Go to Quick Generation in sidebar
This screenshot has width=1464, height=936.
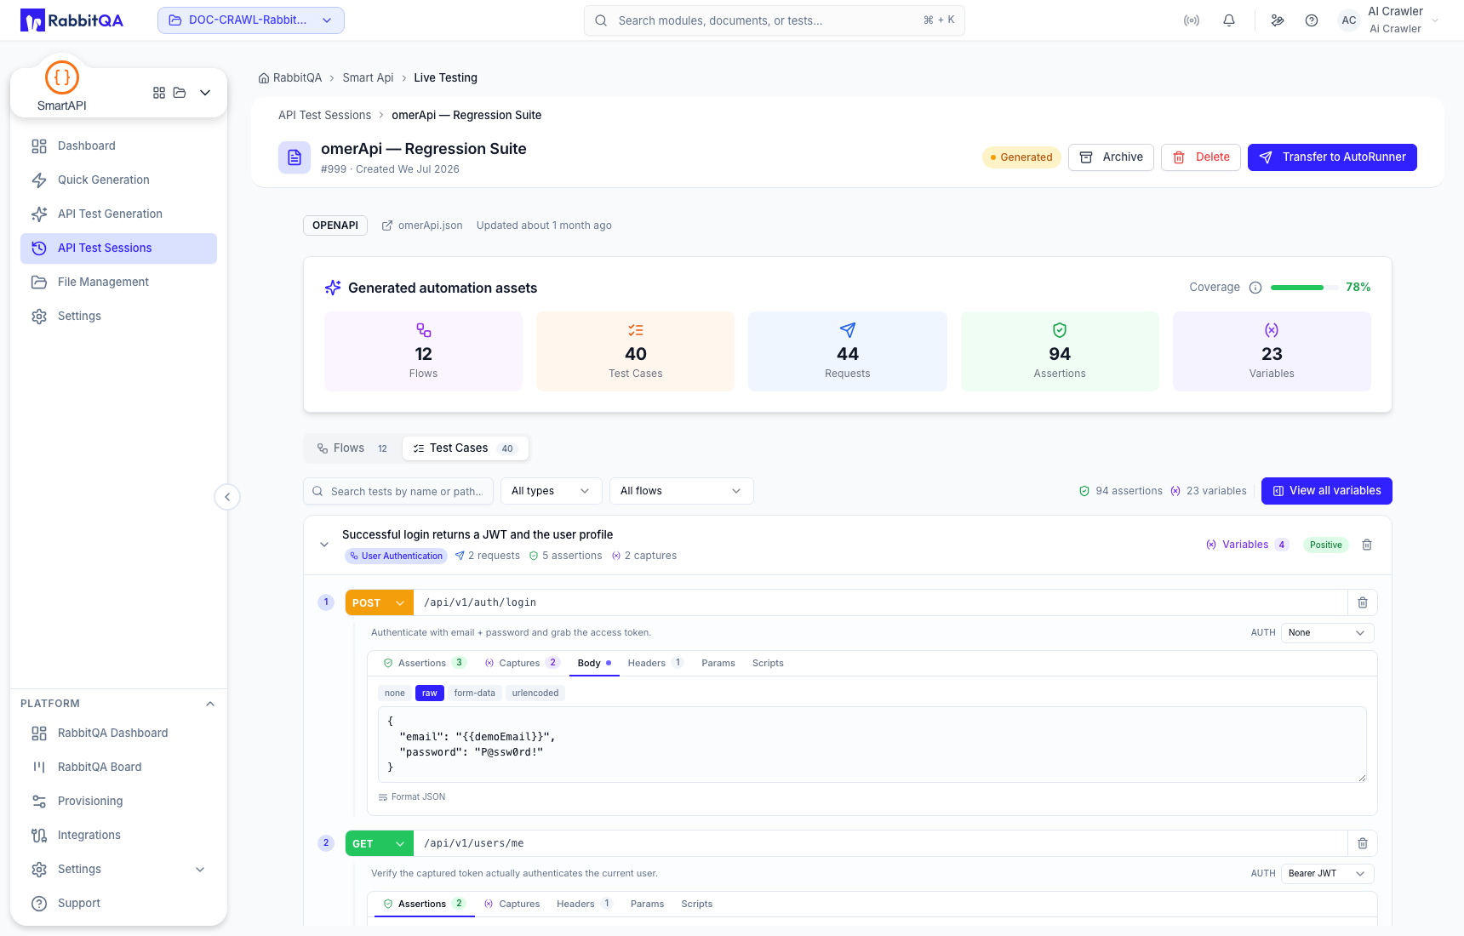tap(118, 180)
